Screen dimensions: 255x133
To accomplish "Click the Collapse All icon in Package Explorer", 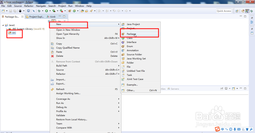I will [49, 21].
